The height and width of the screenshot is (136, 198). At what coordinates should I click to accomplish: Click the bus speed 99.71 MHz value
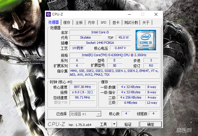82,98
